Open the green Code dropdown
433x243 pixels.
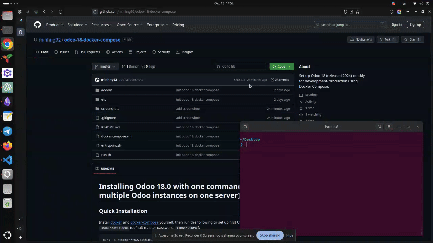[281, 66]
